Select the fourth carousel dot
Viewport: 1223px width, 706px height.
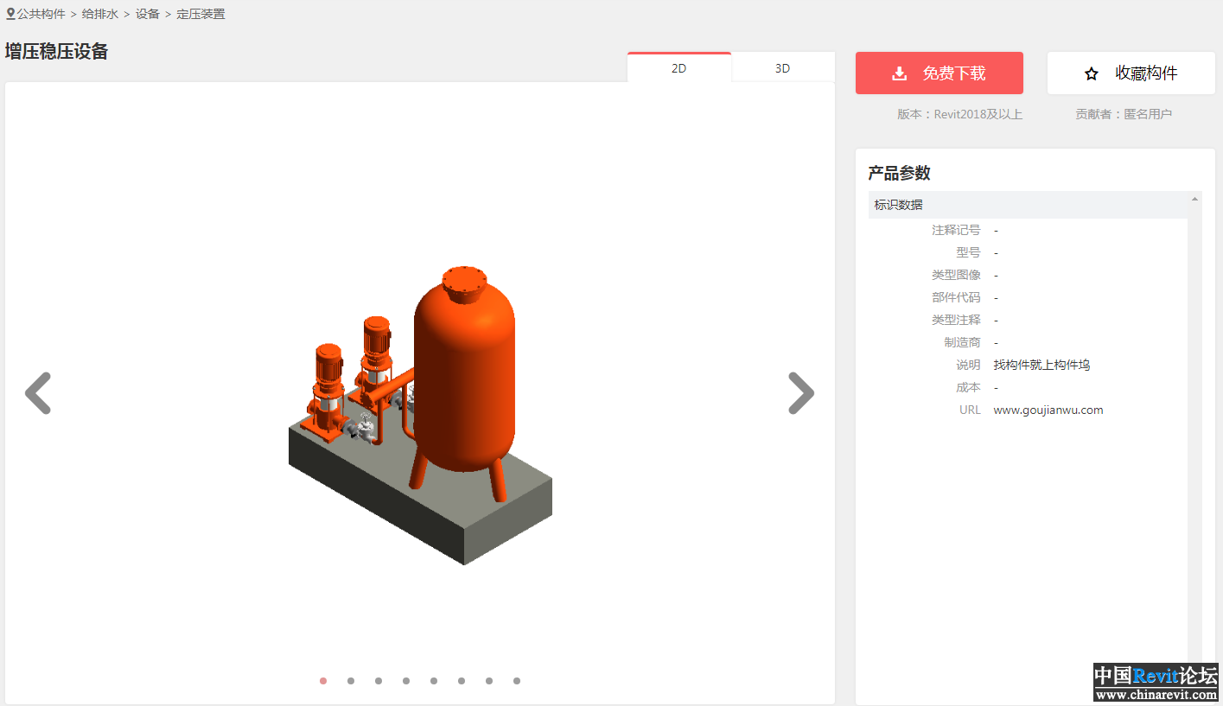tap(406, 681)
